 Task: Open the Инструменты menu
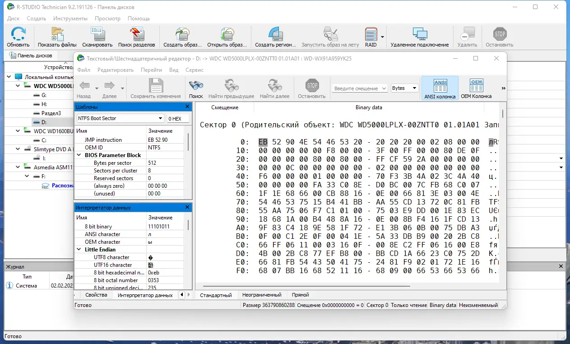pos(70,19)
